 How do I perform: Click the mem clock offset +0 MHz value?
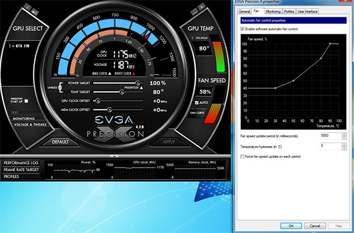(x=160, y=110)
